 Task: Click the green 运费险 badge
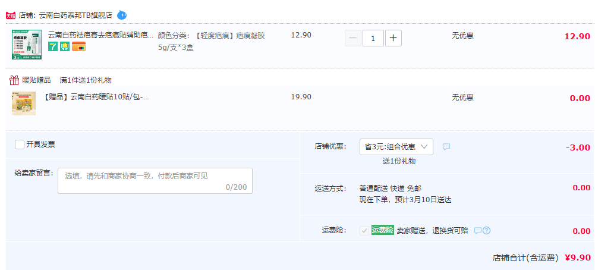pyautogui.click(x=383, y=230)
